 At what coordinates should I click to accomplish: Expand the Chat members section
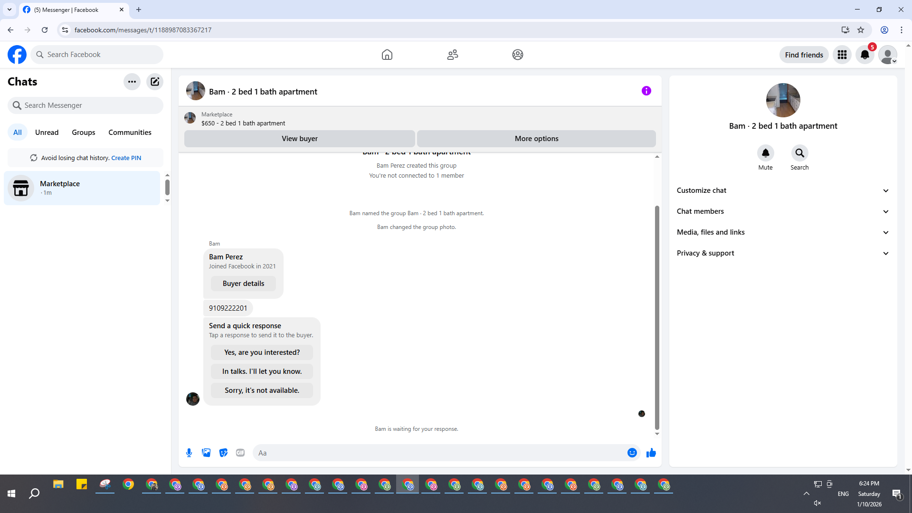pos(783,211)
